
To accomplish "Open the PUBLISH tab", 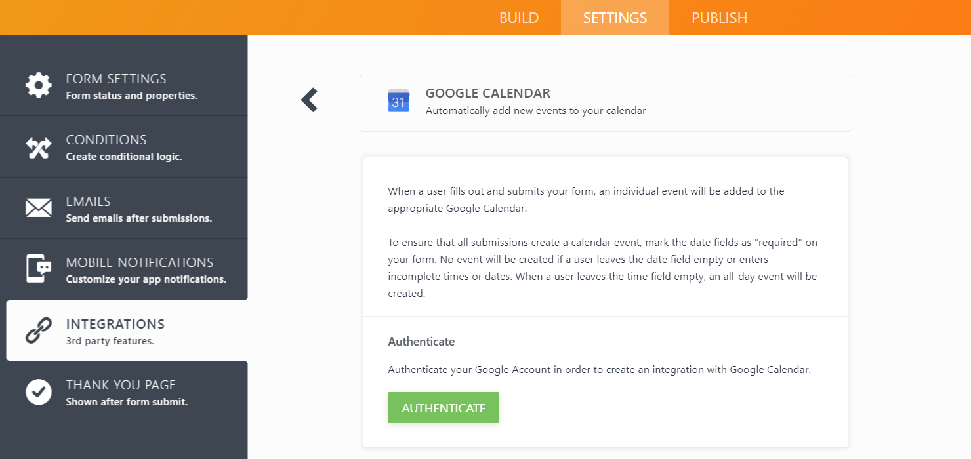I will pyautogui.click(x=719, y=18).
